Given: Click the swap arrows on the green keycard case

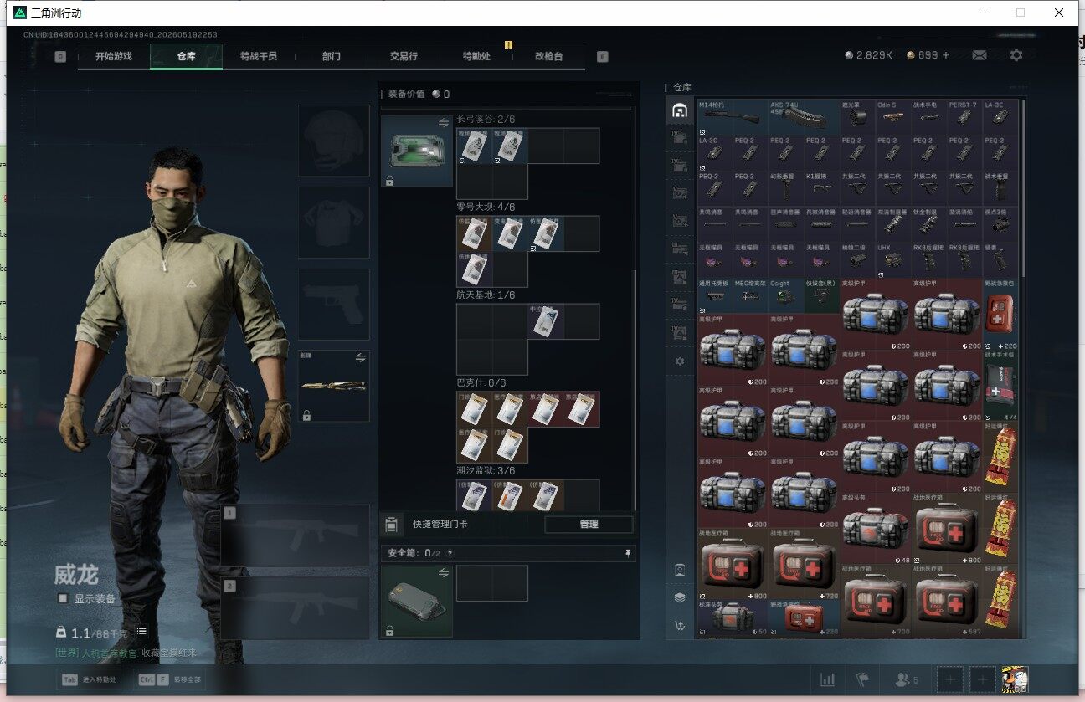Looking at the screenshot, I should tap(443, 123).
